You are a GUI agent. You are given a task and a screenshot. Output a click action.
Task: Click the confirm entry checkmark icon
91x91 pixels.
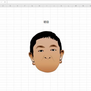[x=2, y=2]
